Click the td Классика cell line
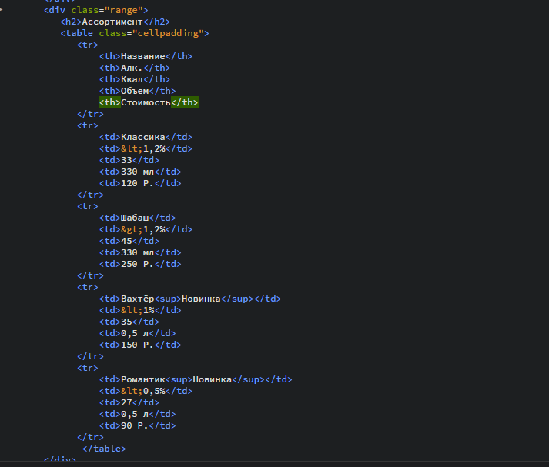This screenshot has height=467, width=549. [146, 137]
